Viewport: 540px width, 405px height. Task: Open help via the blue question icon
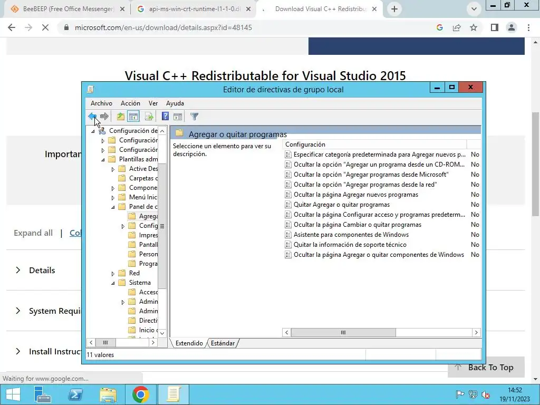coord(165,117)
